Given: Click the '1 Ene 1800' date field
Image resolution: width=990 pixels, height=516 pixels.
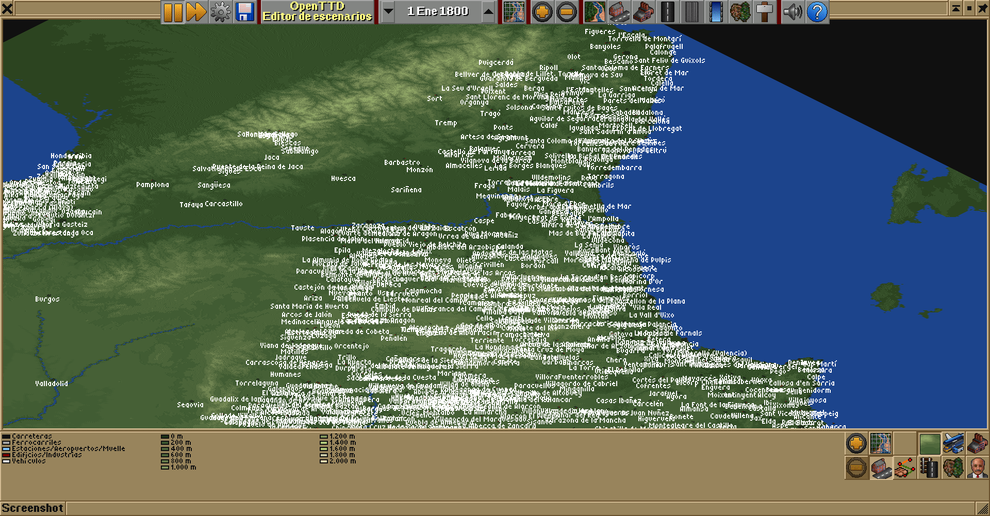Looking at the screenshot, I should pyautogui.click(x=438, y=12).
